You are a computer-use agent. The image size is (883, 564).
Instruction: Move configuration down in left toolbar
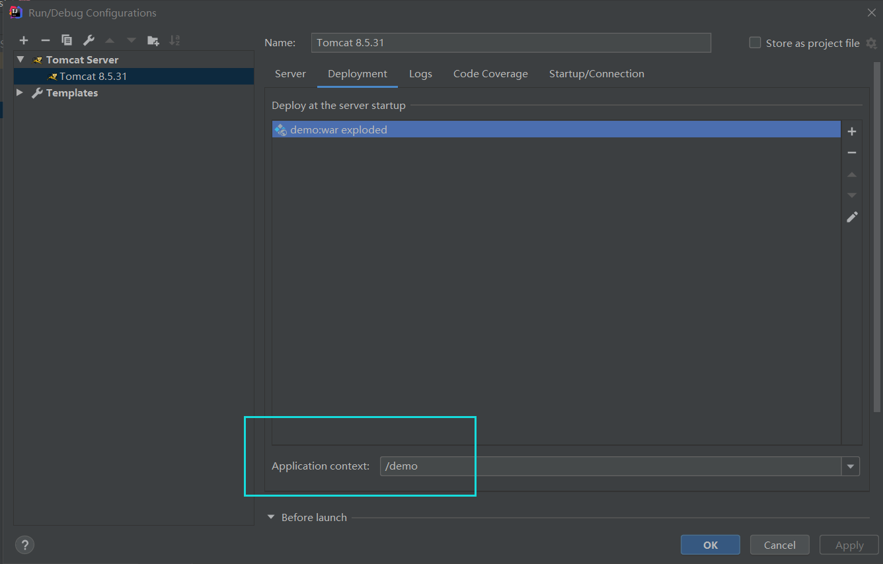coord(132,40)
